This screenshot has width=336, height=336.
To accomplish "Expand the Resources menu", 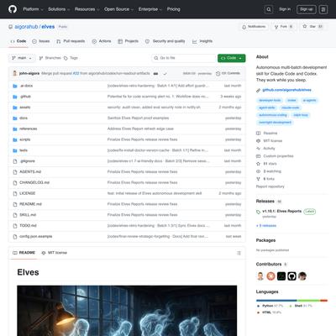I will [x=87, y=9].
